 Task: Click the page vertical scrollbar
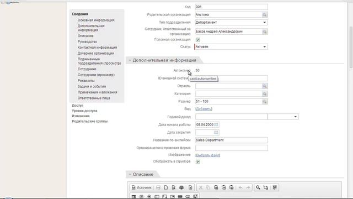(x=351, y=47)
